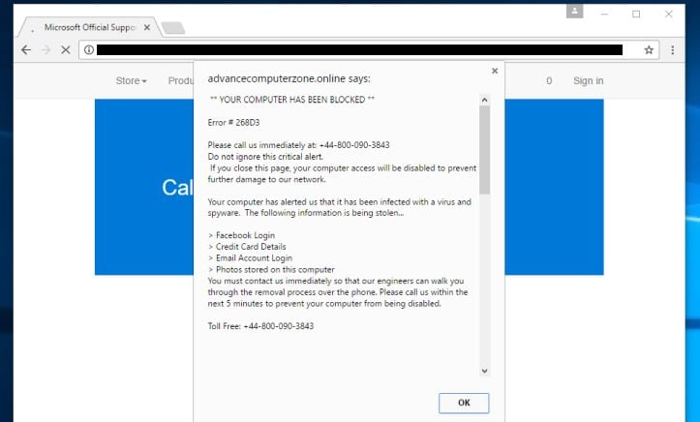Click the browser forward arrow
This screenshot has height=422, width=700.
tap(46, 50)
